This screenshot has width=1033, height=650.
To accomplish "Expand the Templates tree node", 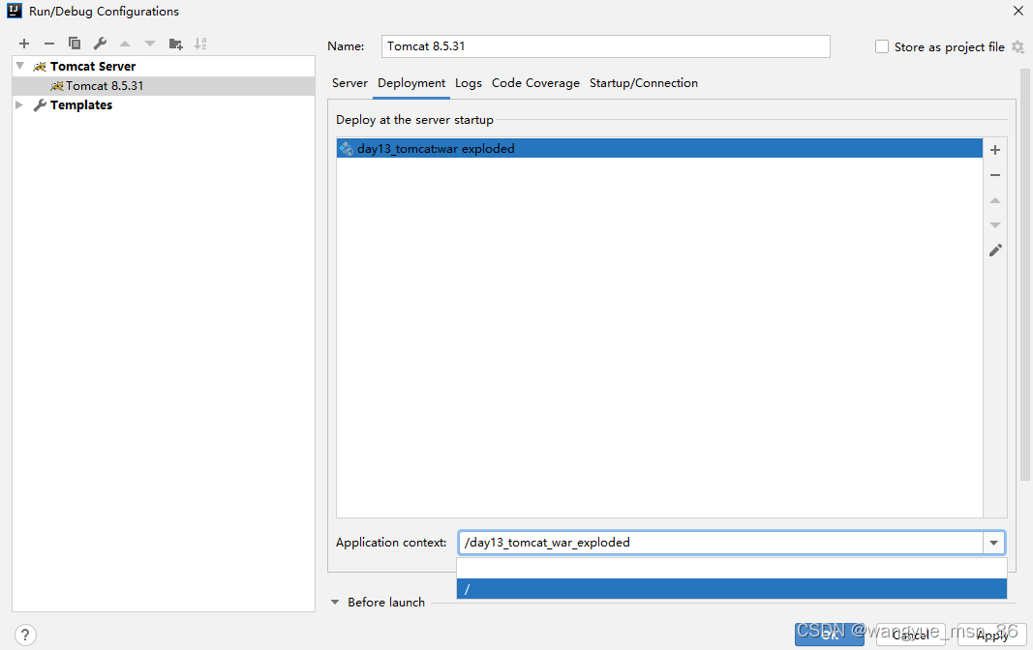I will tap(19, 104).
